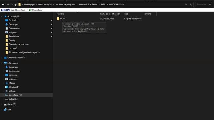
Task: Go back using the back arrow
Action: pyautogui.click(x=3, y=4)
